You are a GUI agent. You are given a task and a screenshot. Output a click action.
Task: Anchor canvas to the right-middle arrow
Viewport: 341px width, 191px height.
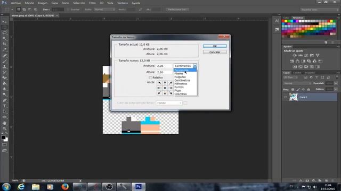(x=170, y=88)
